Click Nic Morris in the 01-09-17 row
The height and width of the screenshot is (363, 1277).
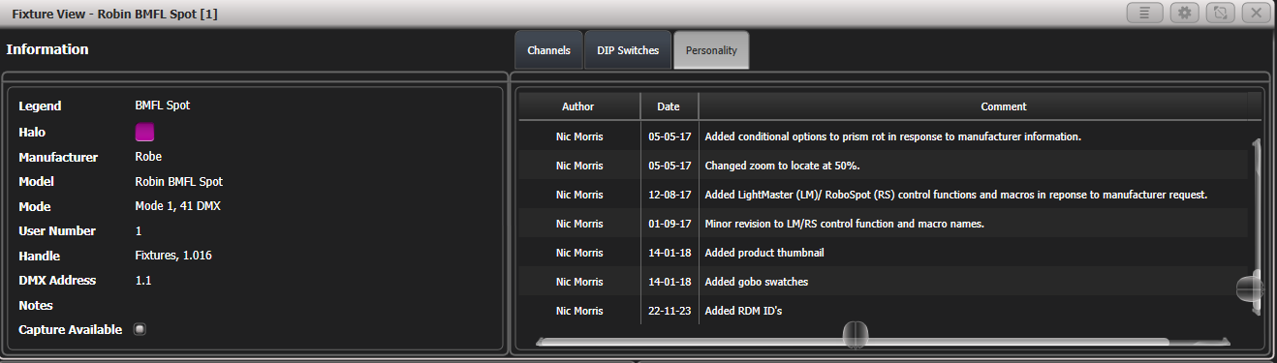tap(579, 224)
